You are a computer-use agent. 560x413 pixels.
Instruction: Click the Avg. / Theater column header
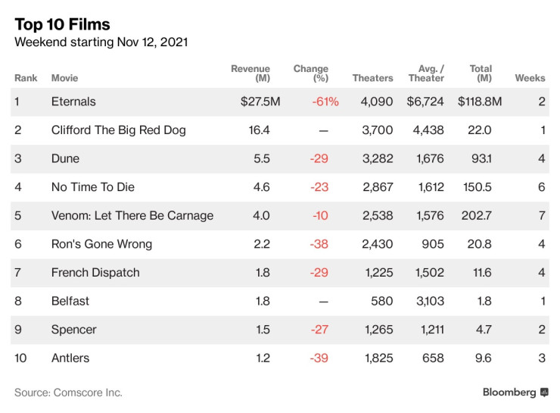click(428, 74)
